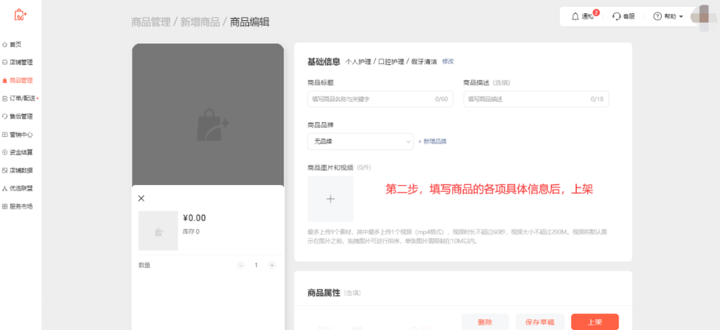This screenshot has width=720, height=330.
Task: Open 订单/配送 in the sidebar
Action: click(x=20, y=98)
